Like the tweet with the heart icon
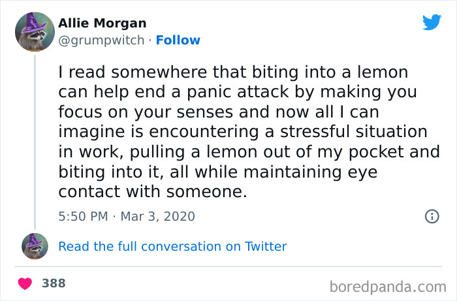Viewport: 457px width, 301px height. click(26, 283)
